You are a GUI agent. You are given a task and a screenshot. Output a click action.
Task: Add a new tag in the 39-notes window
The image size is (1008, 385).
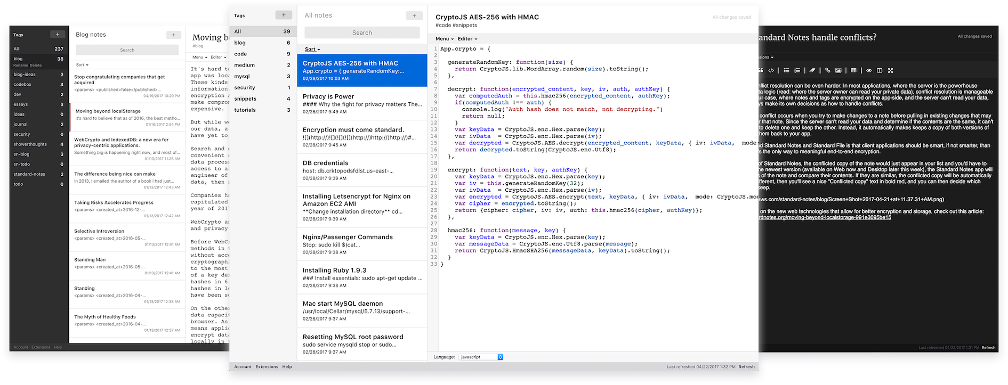[x=284, y=15]
